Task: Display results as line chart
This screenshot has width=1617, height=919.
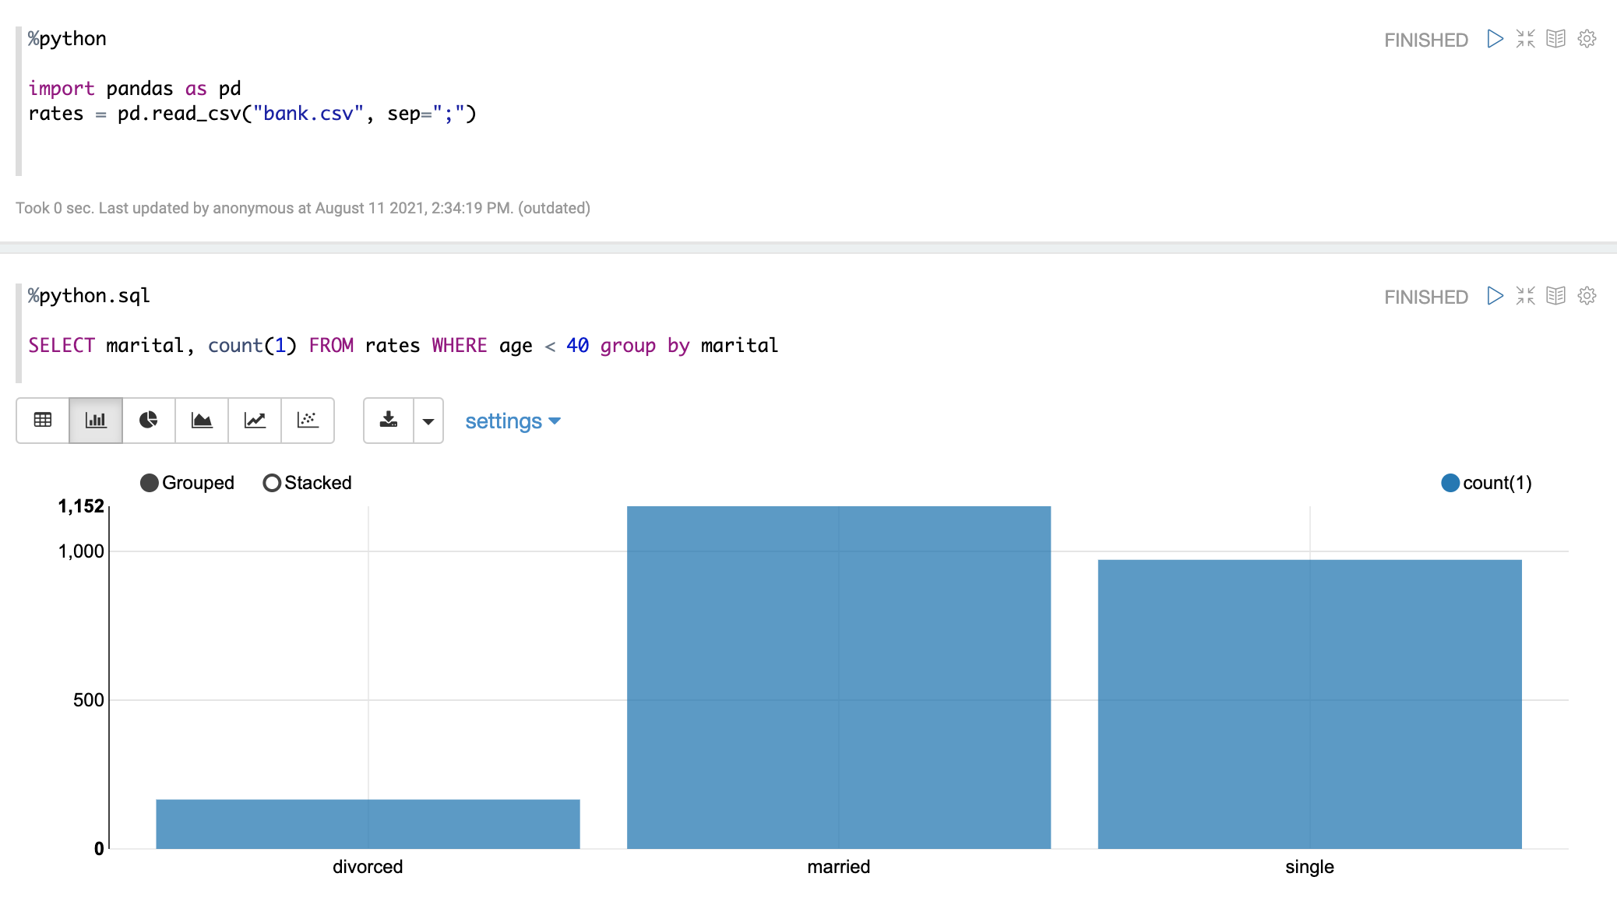Action: tap(255, 421)
